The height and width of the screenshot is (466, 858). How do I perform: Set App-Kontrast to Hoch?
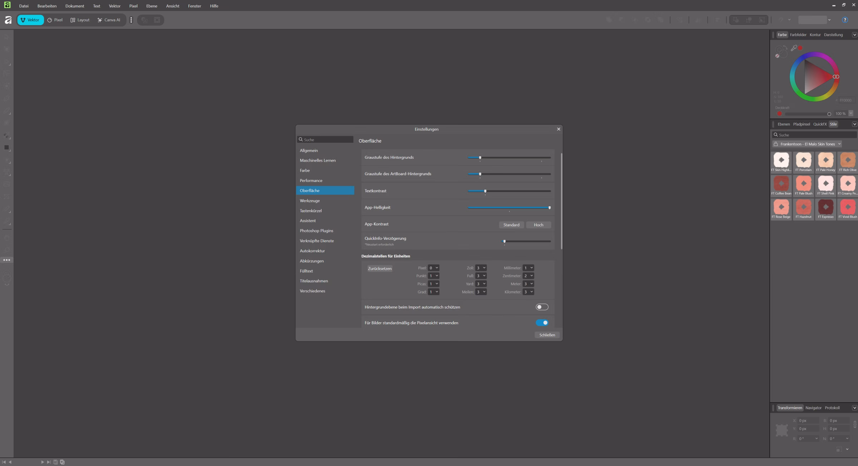[x=538, y=225]
